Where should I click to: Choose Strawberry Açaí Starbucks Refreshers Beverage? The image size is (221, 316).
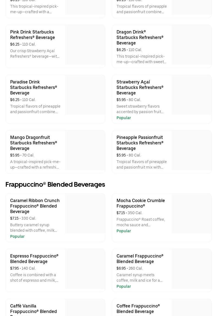point(140,87)
